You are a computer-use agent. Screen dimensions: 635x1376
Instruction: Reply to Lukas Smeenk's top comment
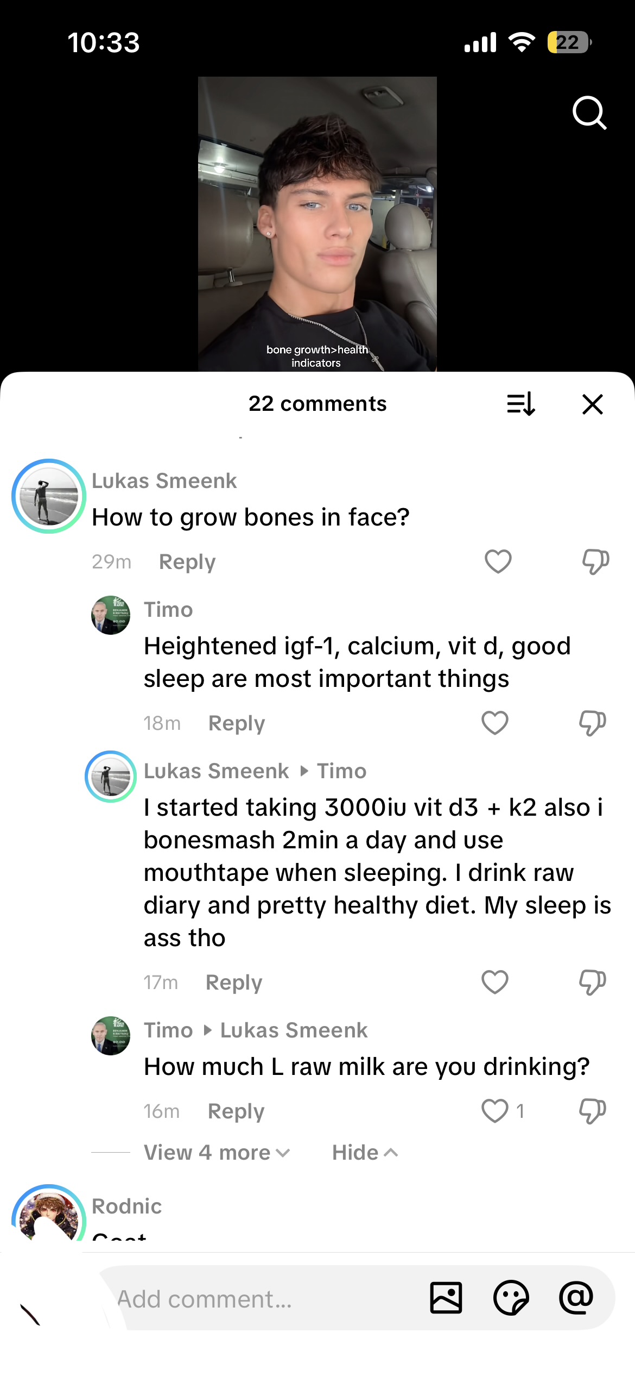pos(187,562)
